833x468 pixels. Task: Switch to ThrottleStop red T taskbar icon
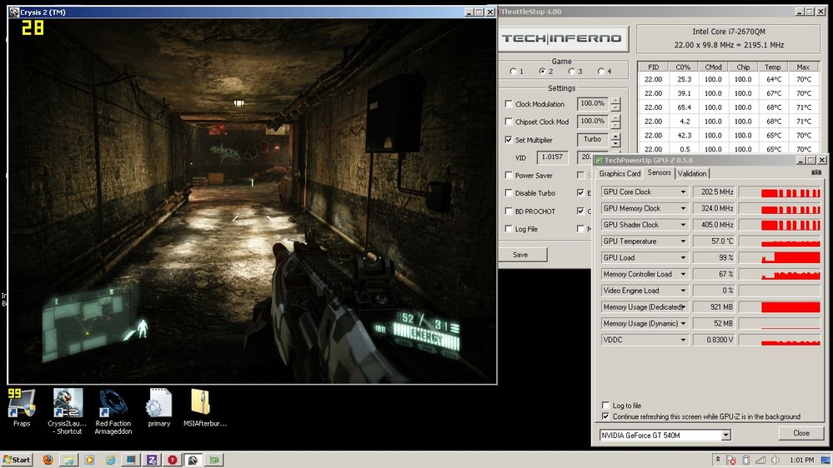[173, 460]
